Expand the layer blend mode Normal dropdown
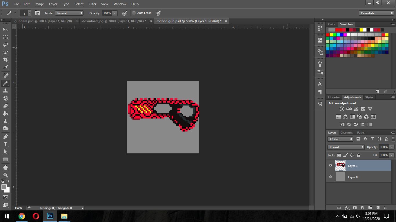This screenshot has width=396, height=222. (346, 147)
